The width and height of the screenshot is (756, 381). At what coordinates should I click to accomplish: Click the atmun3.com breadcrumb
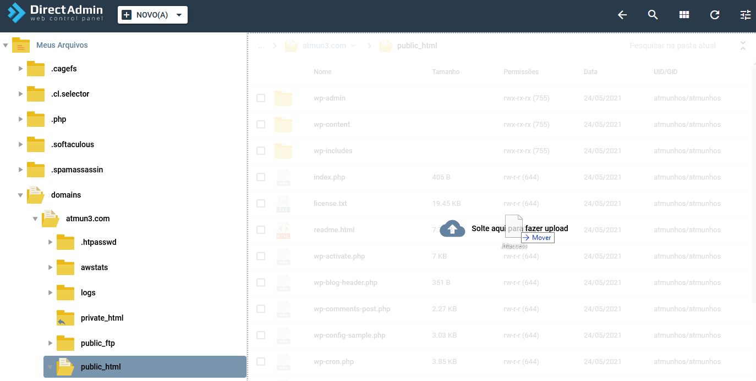(x=324, y=46)
